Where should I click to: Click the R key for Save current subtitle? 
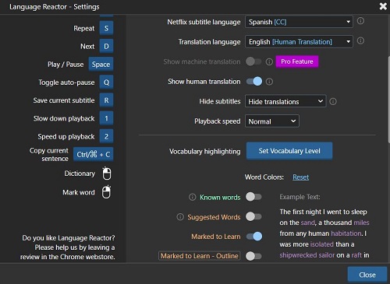coord(106,100)
